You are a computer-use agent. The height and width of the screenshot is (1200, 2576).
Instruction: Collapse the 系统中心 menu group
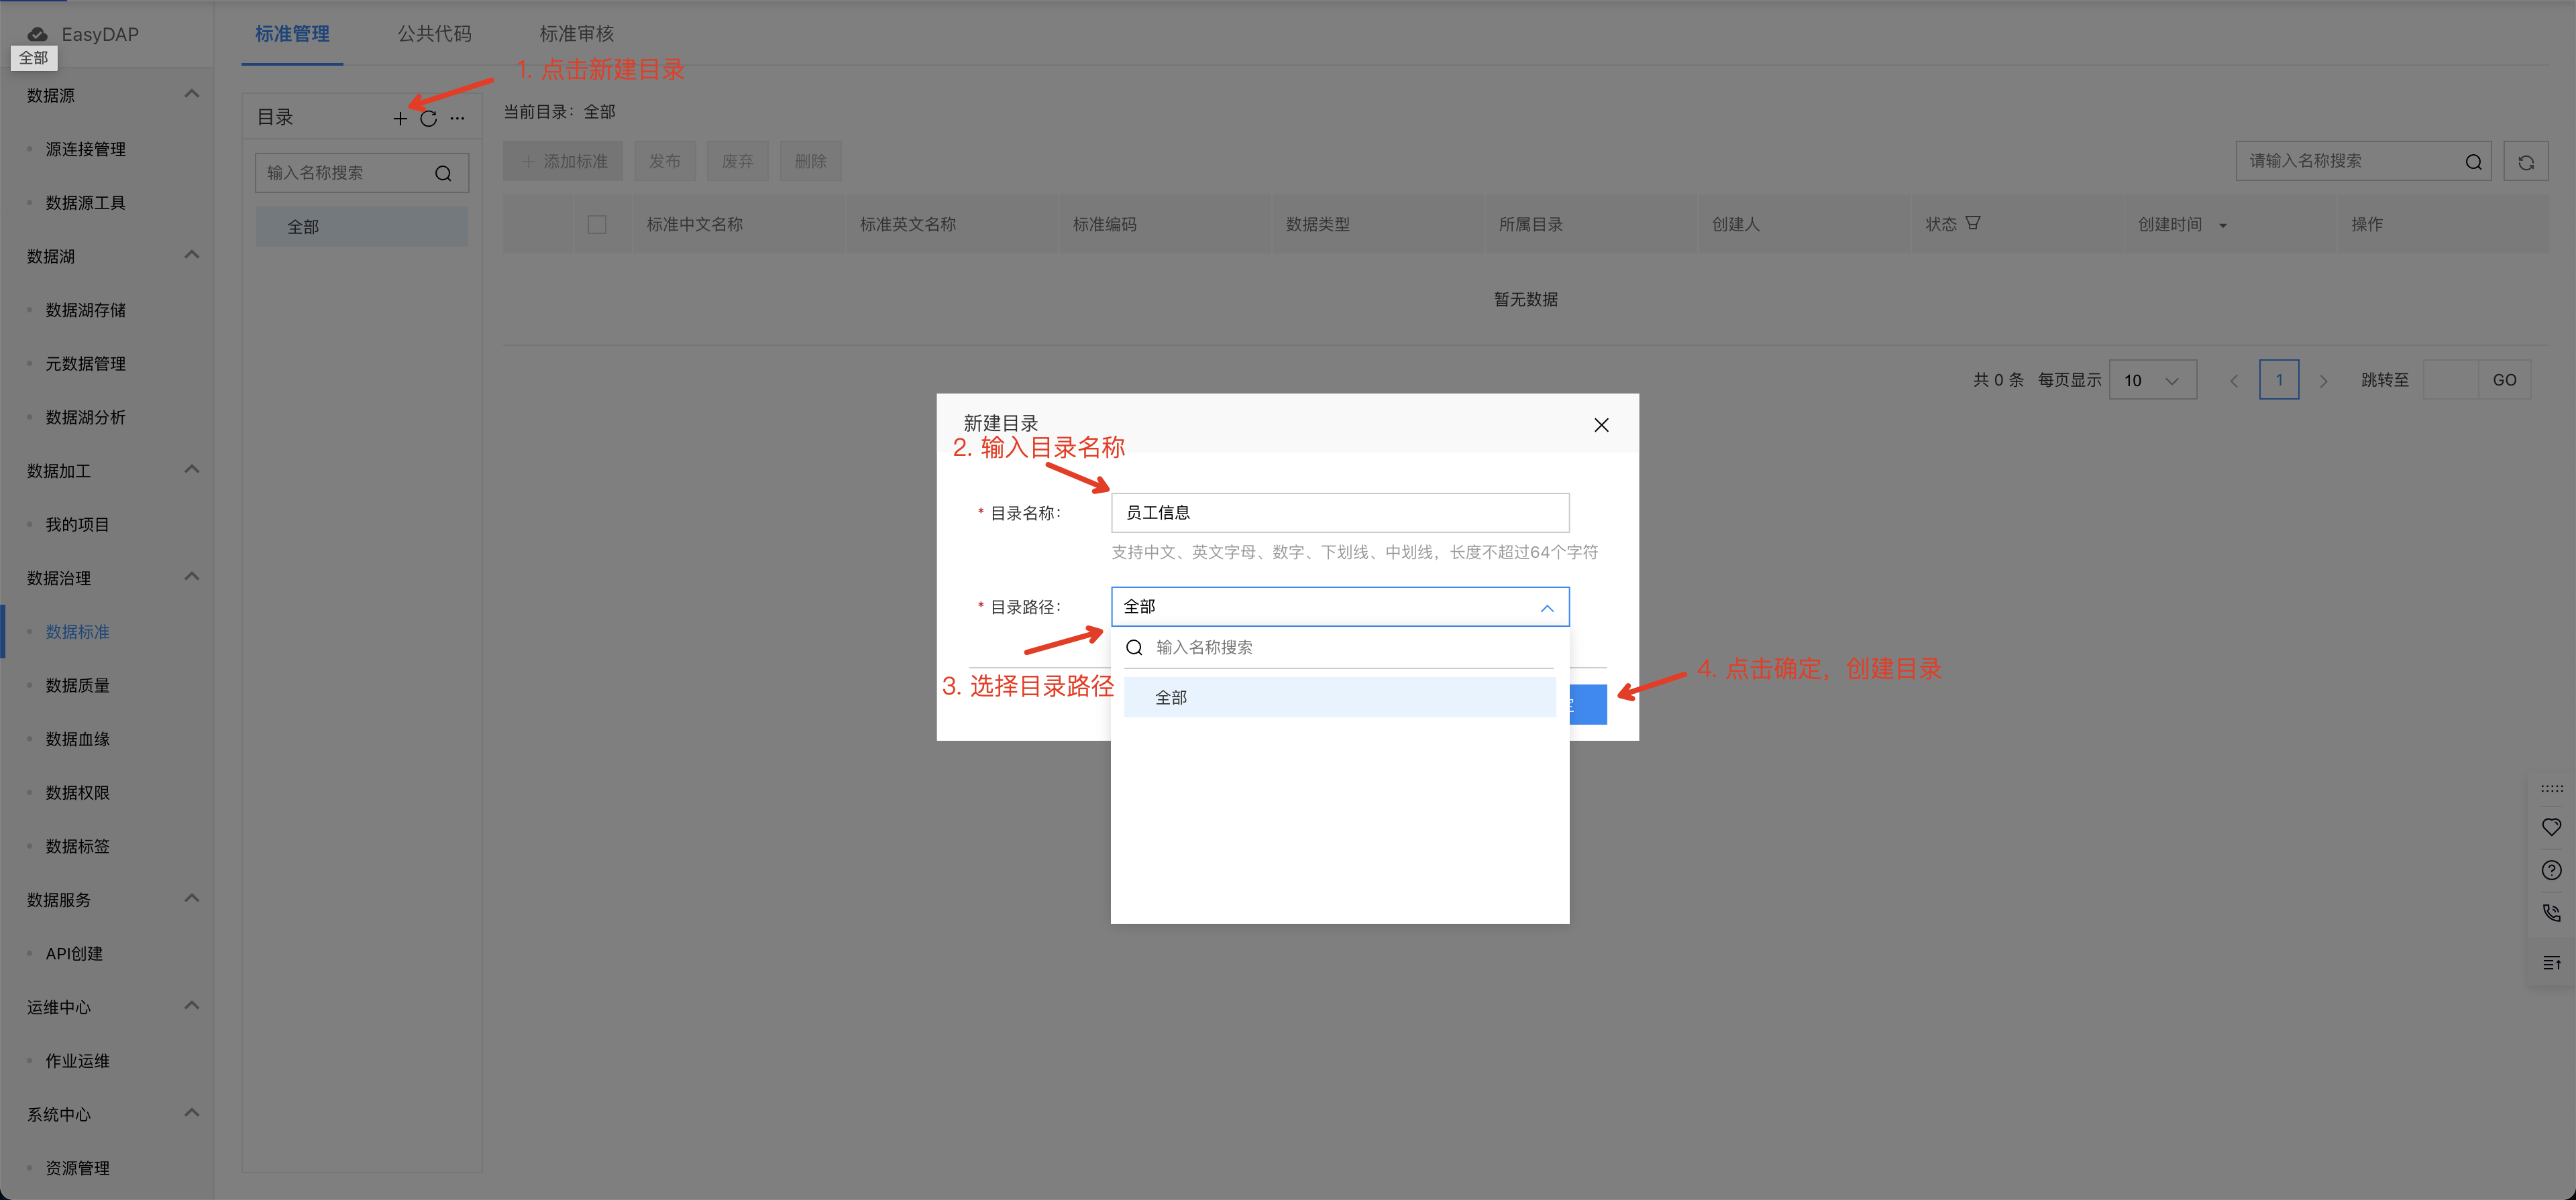click(192, 1113)
